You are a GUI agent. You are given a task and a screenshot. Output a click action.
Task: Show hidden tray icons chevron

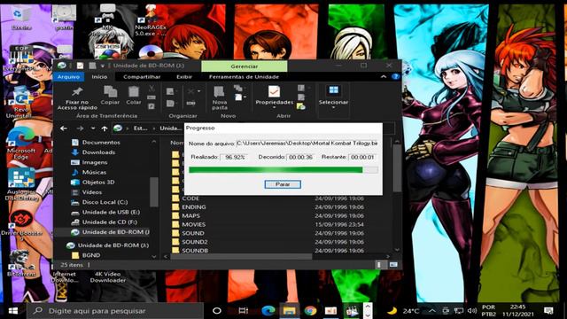coord(432,311)
